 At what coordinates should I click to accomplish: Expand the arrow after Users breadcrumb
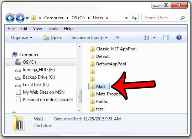pos(107,18)
